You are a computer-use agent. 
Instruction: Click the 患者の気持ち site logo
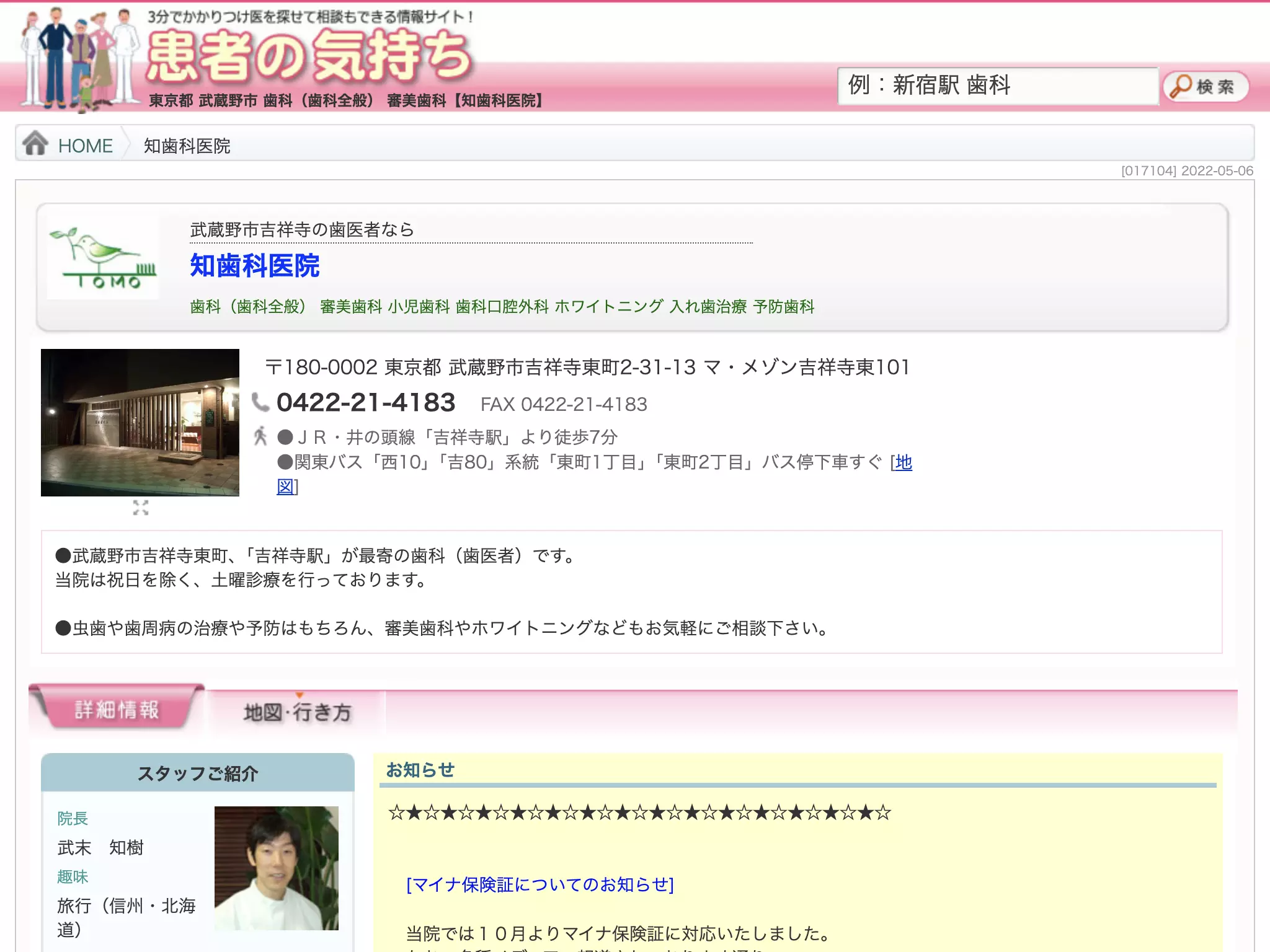point(309,57)
